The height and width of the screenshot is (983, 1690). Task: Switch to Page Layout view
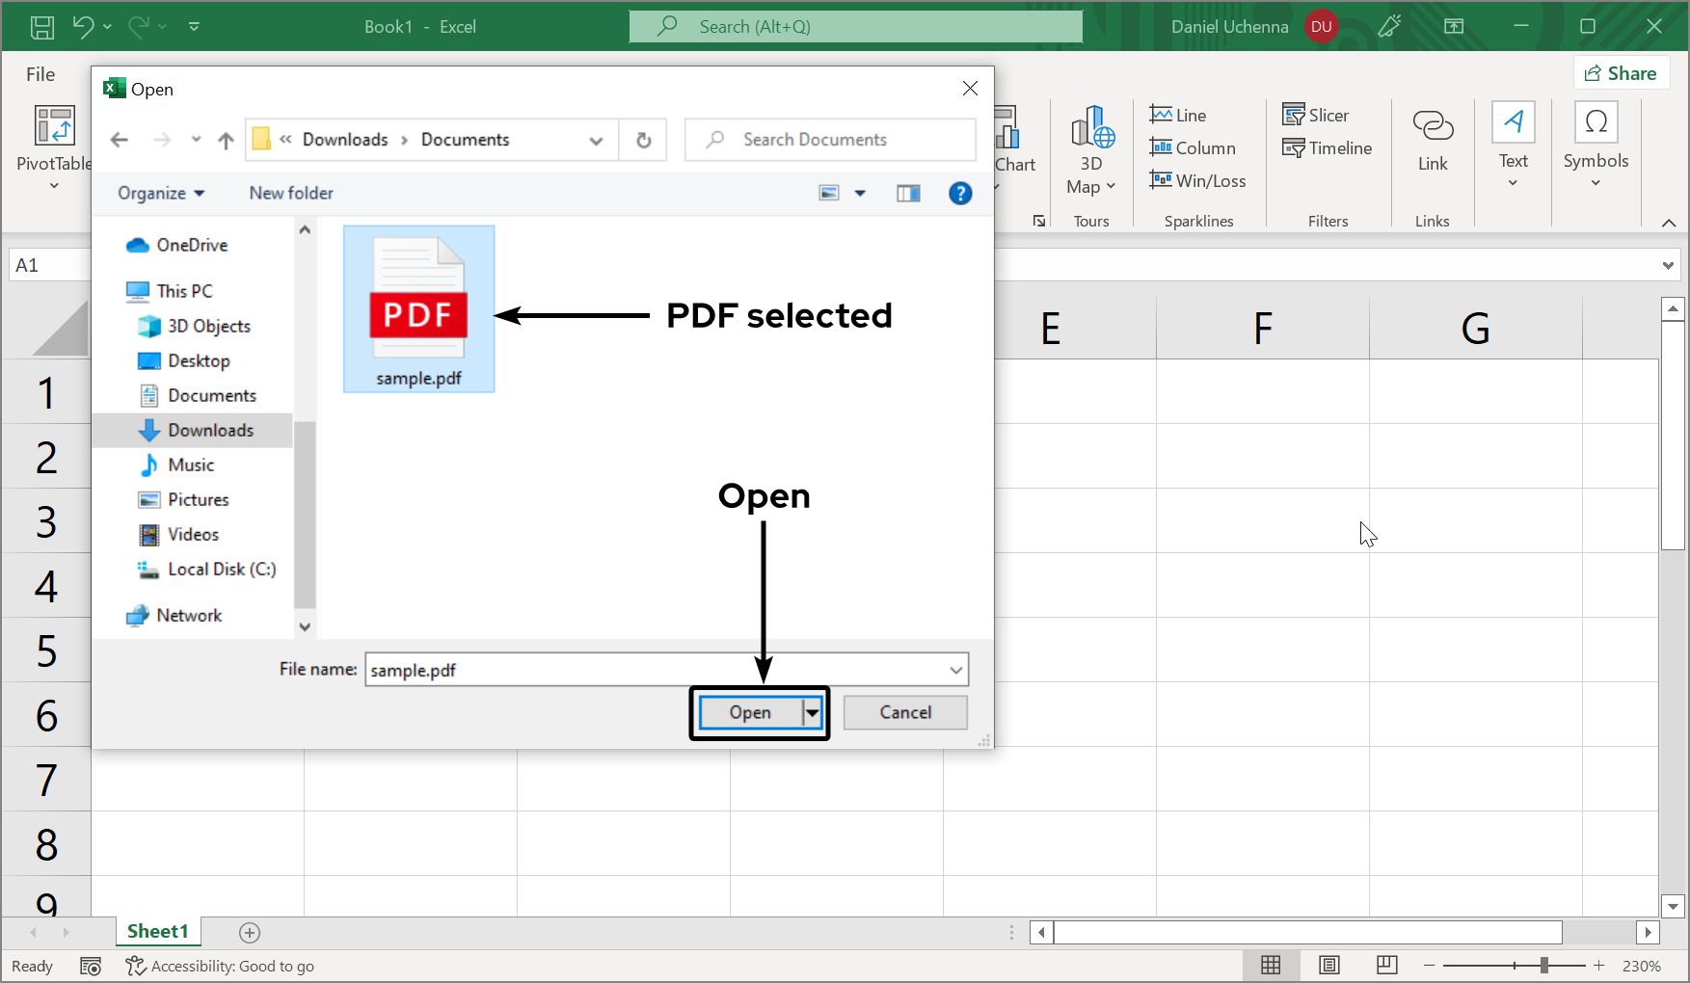click(x=1329, y=965)
